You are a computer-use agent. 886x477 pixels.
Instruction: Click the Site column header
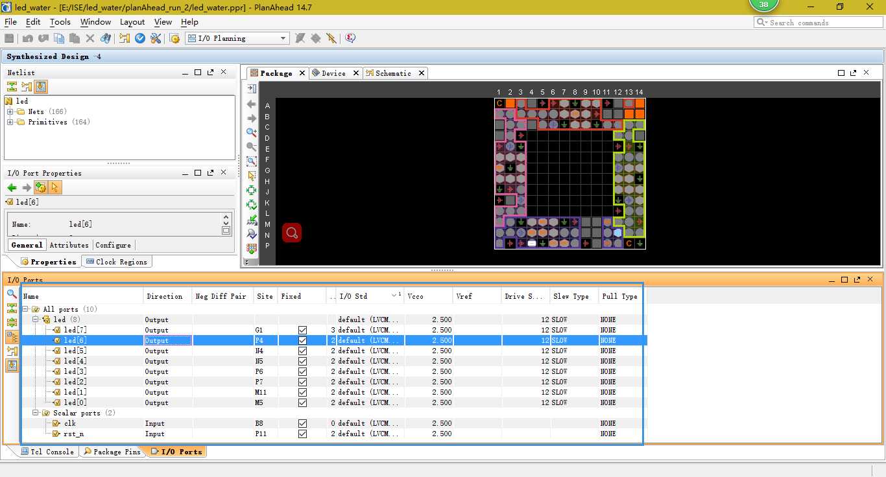(266, 296)
